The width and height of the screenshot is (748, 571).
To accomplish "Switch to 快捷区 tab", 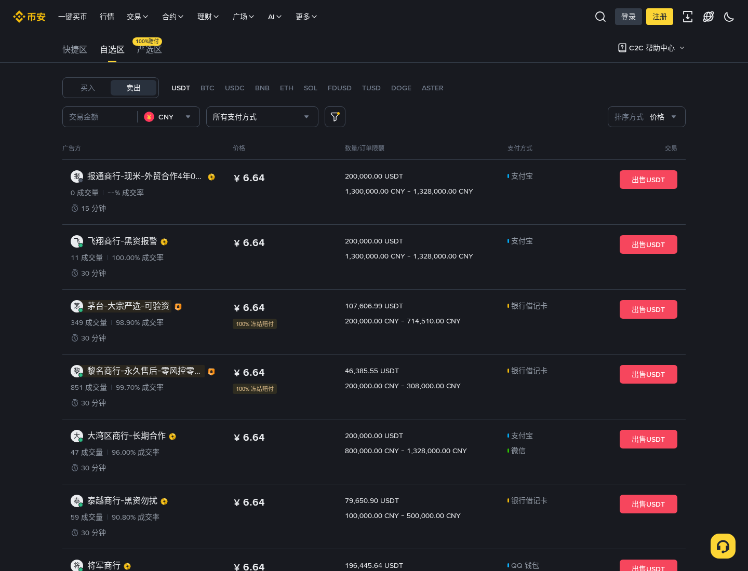I will (x=75, y=49).
